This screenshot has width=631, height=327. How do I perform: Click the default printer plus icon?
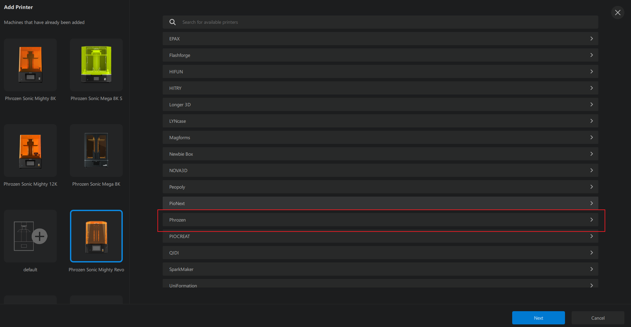pyautogui.click(x=39, y=236)
